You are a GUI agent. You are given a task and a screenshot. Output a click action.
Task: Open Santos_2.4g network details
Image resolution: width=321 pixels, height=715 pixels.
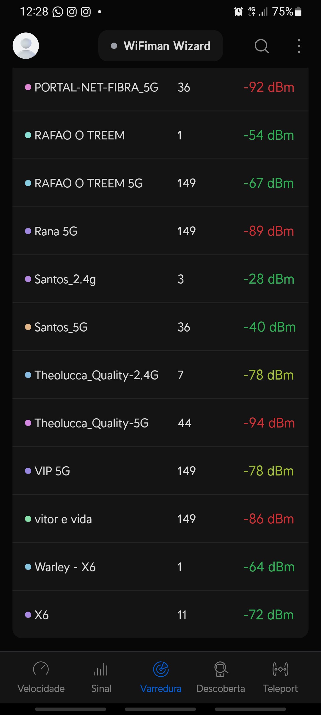160,279
